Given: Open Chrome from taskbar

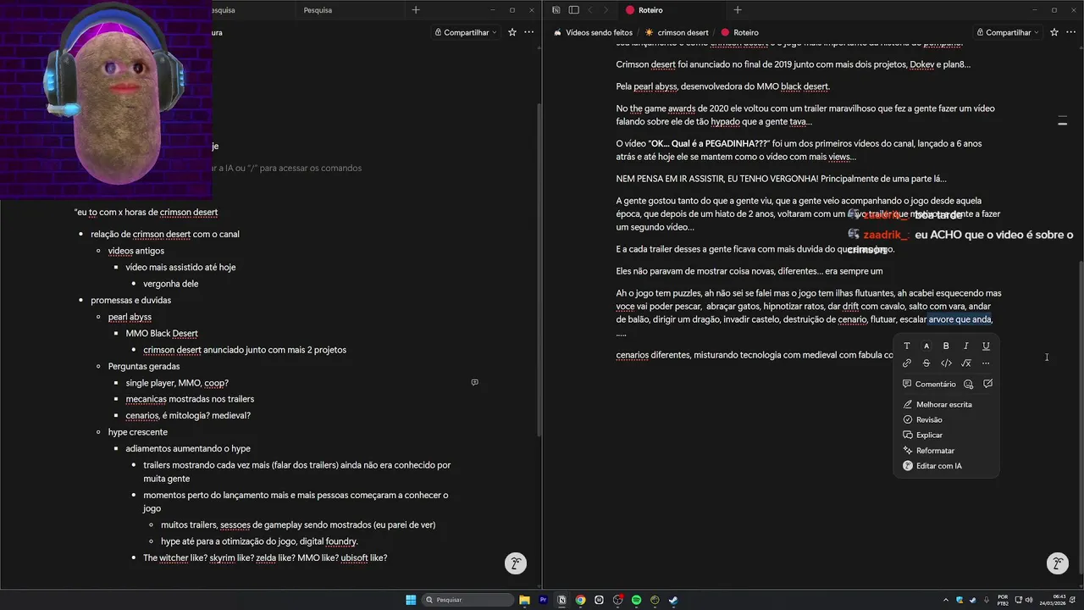Looking at the screenshot, I should pos(580,600).
